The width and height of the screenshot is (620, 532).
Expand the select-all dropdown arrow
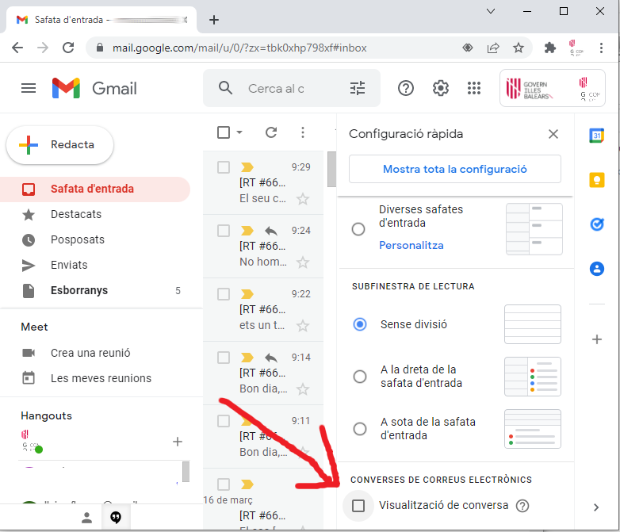coord(239,132)
